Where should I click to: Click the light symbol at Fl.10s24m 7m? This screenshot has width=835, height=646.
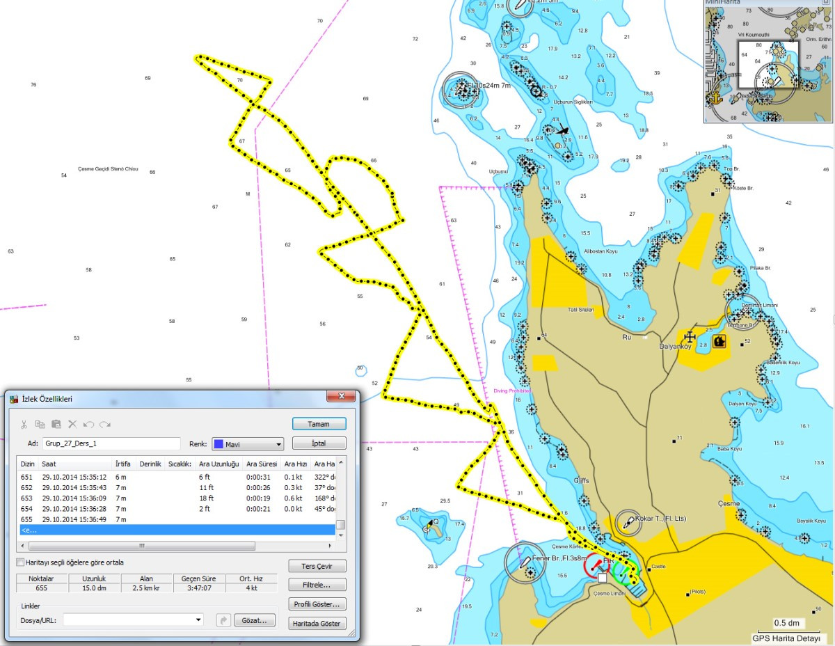[461, 90]
